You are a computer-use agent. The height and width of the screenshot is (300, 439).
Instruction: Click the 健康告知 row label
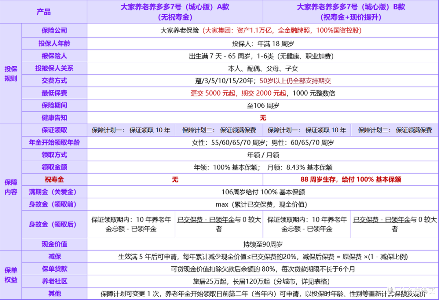(x=54, y=117)
